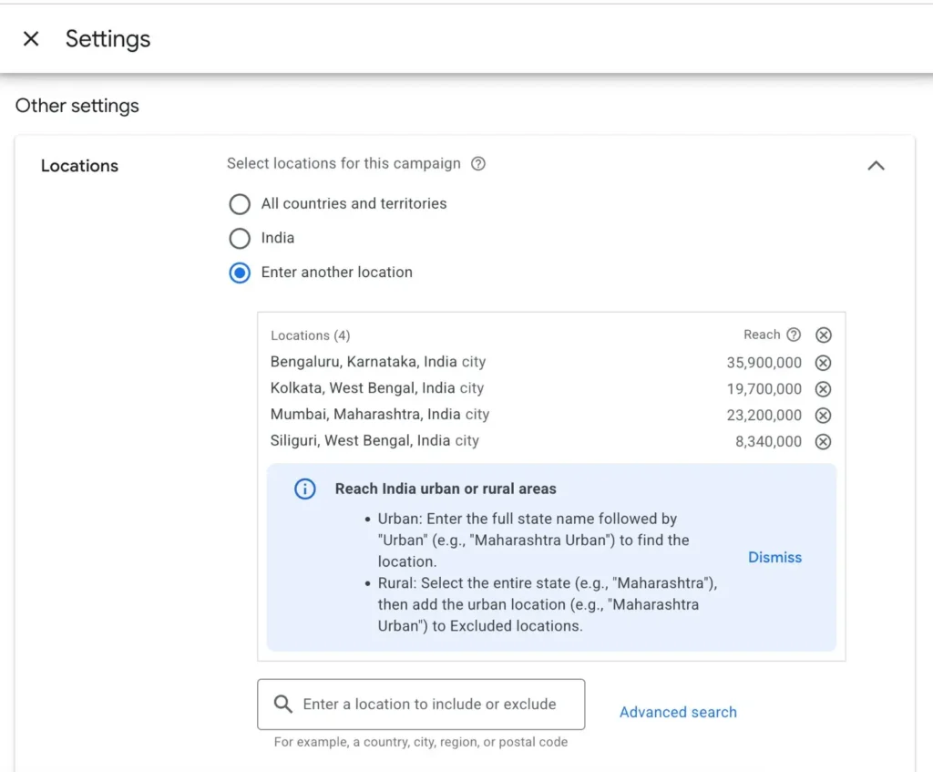Viewport: 933px width, 772px height.
Task: Open Advanced search for locations
Action: (678, 712)
